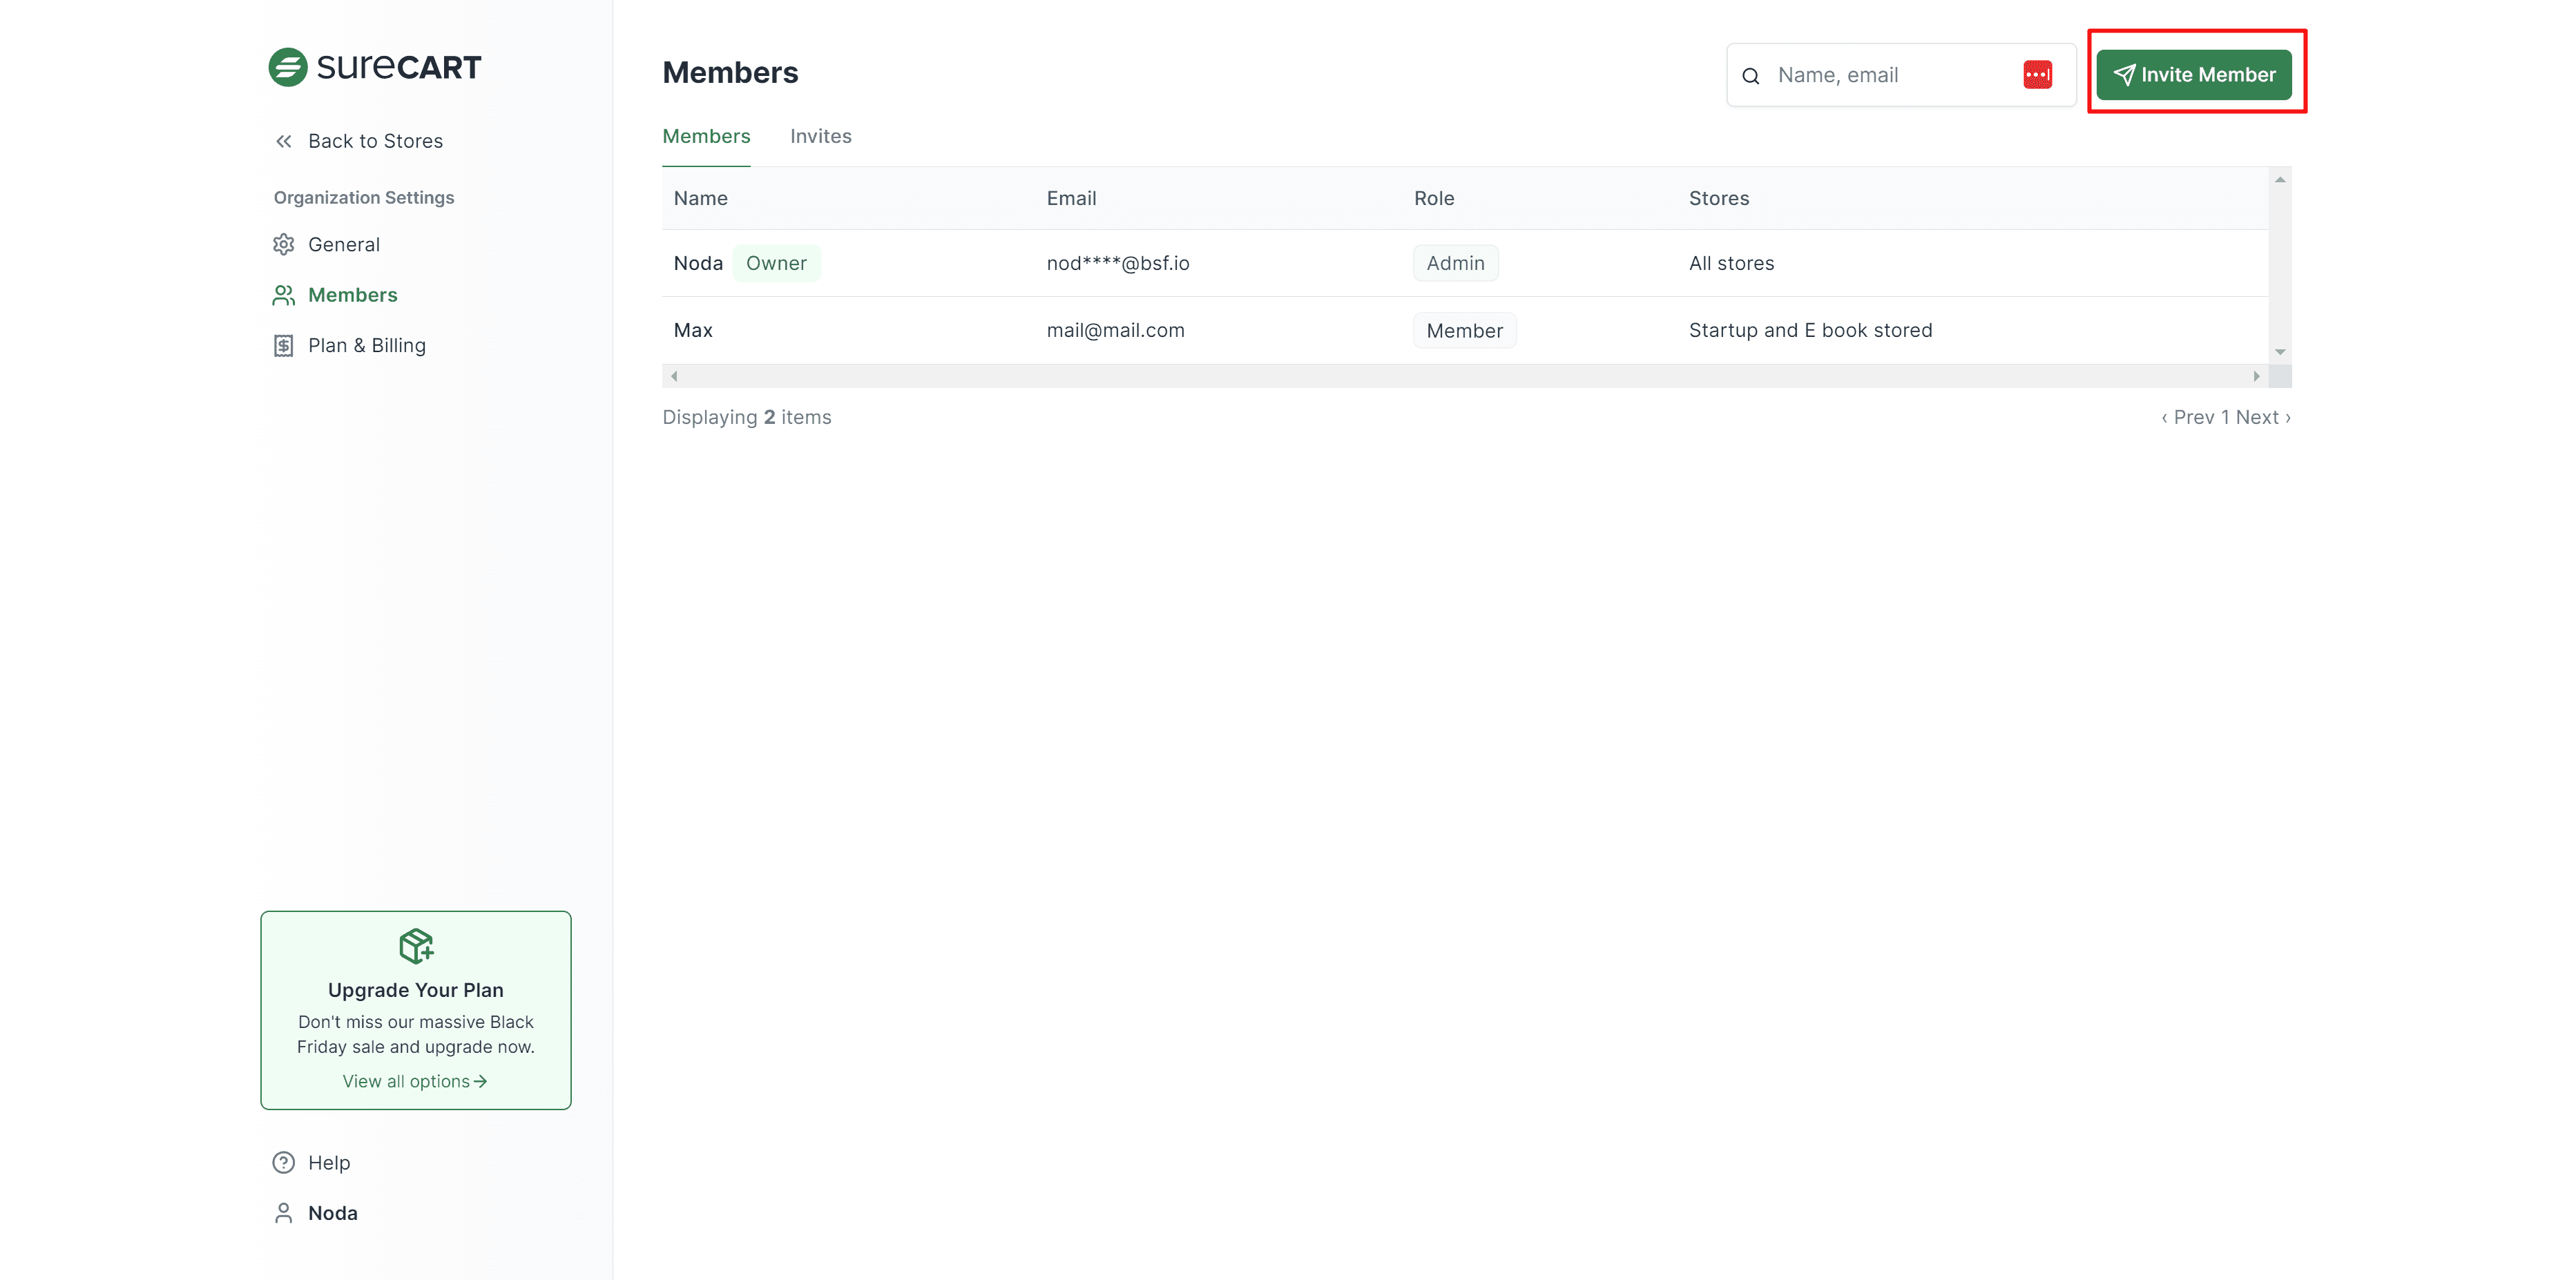Click the table's scroll right arrow

click(2256, 376)
